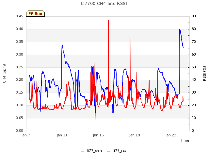Screen dimensions: 209x157
Task: Click the 40 right axis value
Action: point(194,80)
